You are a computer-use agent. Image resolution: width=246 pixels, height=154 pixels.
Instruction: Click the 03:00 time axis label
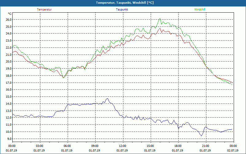point(40,146)
